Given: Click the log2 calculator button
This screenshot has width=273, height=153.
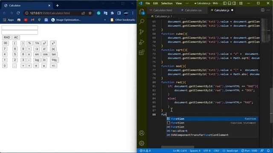Looking at the screenshot, I should coord(54,60).
